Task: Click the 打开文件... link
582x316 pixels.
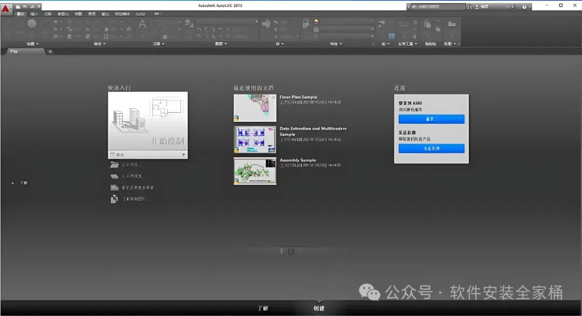Action: (131, 165)
